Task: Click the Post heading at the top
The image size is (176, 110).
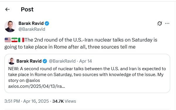Action: [27, 9]
